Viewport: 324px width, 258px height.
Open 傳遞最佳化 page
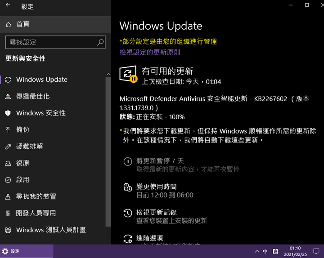pyautogui.click(x=33, y=96)
